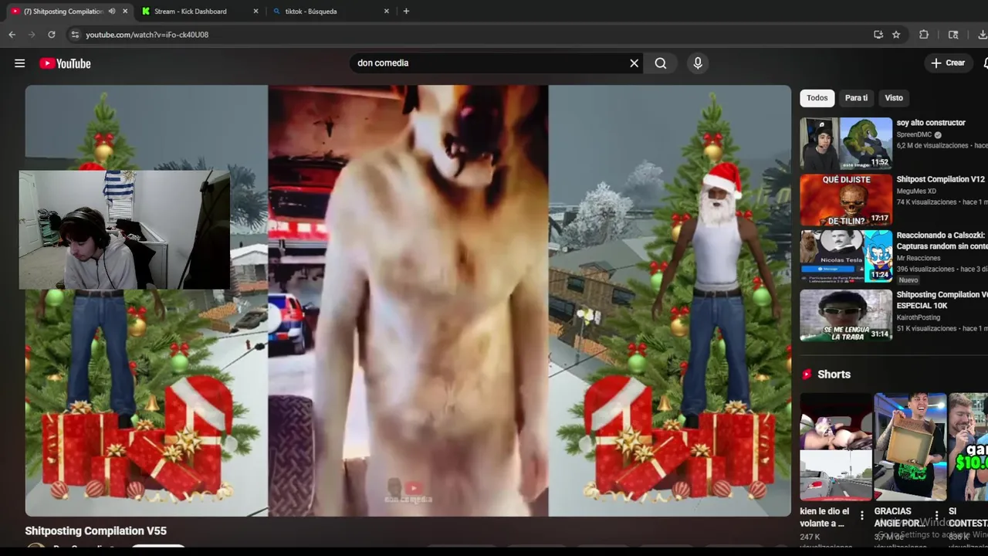Open a new browser tab
Screen dimensions: 988x556
(x=406, y=11)
